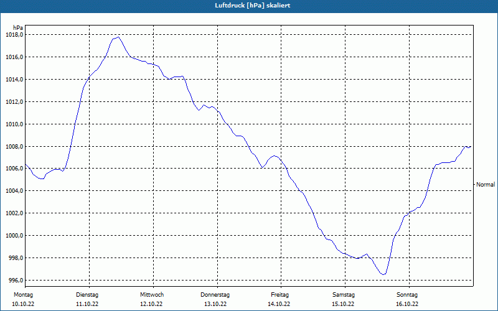The image size is (498, 311).
Task: Click the 1000,0 axis value
Action: pos(14,236)
